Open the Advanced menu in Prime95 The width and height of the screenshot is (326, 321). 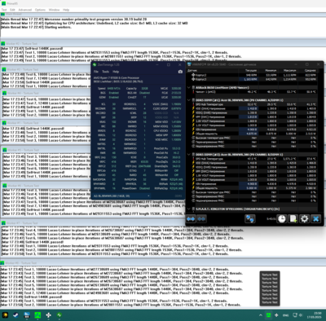25,10
